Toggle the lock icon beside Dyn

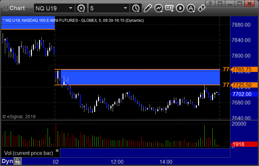(x=18, y=161)
